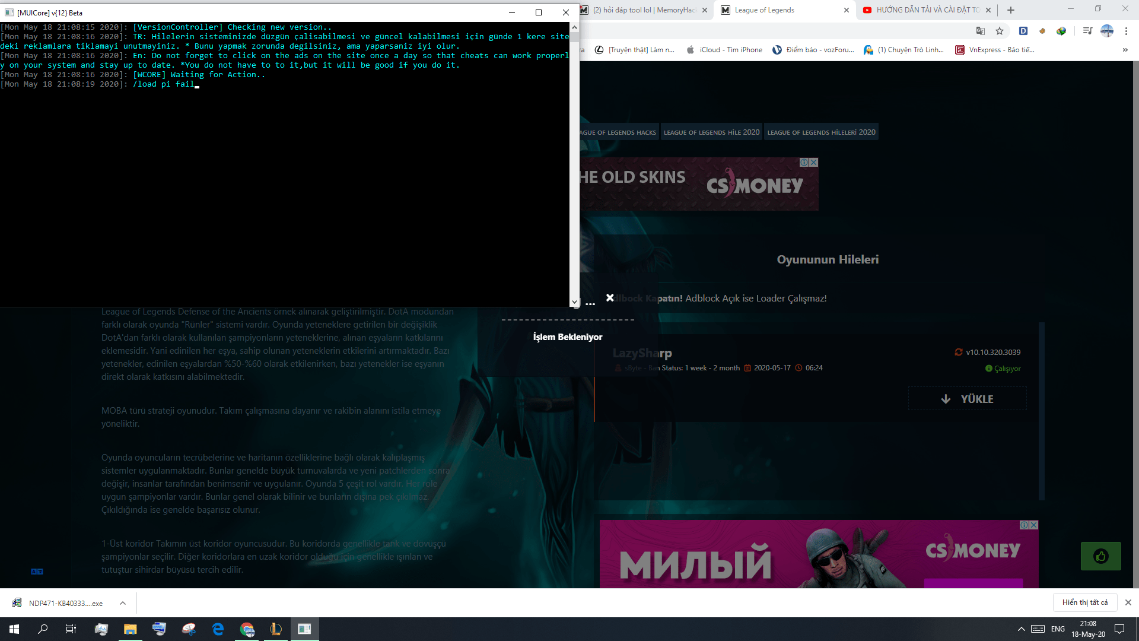This screenshot has width=1139, height=641.
Task: Open Chrome's media control playlist icon
Action: click(1087, 31)
